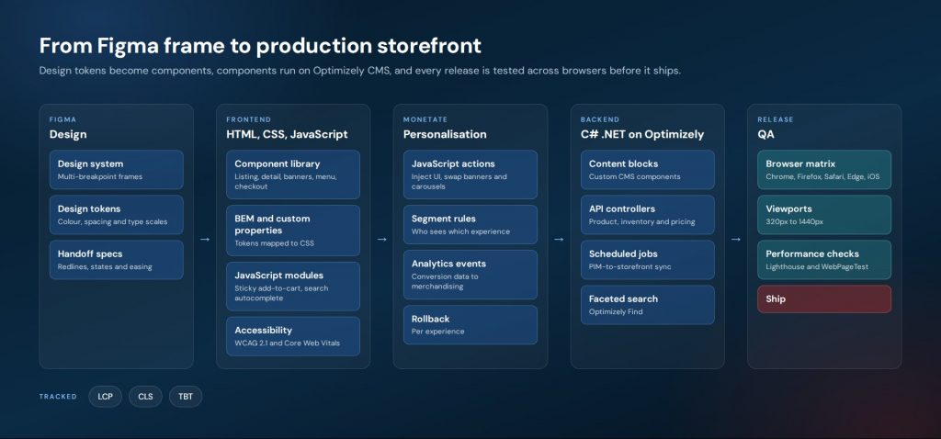Click the 'Optimizely Find' text
Screen dimensions: 941x439
[x=616, y=312]
